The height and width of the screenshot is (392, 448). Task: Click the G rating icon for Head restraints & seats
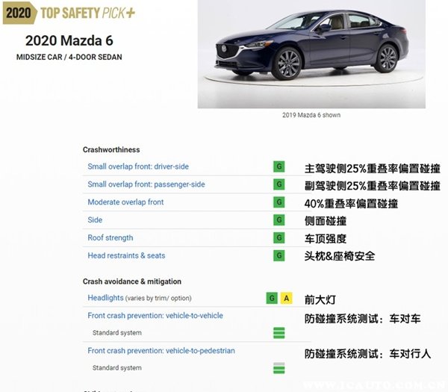point(279,256)
